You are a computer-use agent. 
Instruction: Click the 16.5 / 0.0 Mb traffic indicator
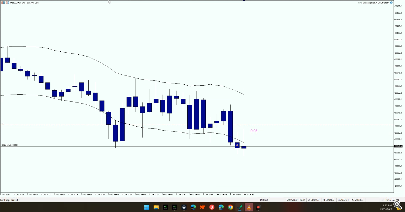[x=392, y=200]
